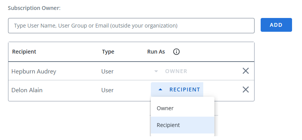
Task: Focus the user name or email input field
Action: point(131,26)
